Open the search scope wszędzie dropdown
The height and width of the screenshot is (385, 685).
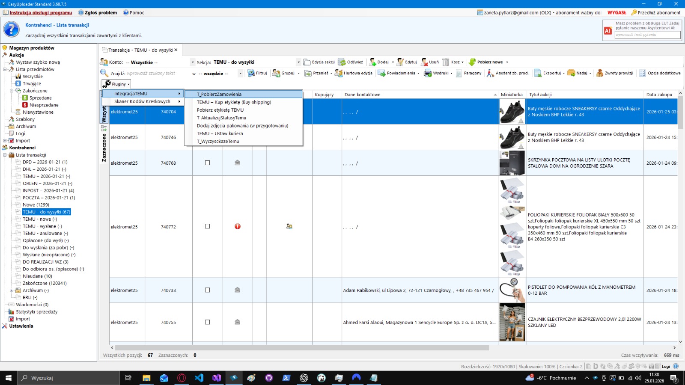coord(241,74)
